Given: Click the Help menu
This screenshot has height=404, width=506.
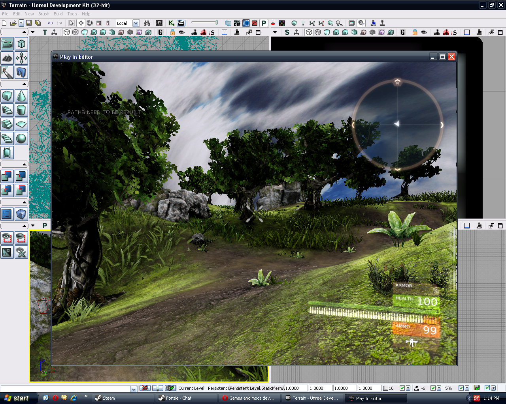Looking at the screenshot, I should 86,14.
